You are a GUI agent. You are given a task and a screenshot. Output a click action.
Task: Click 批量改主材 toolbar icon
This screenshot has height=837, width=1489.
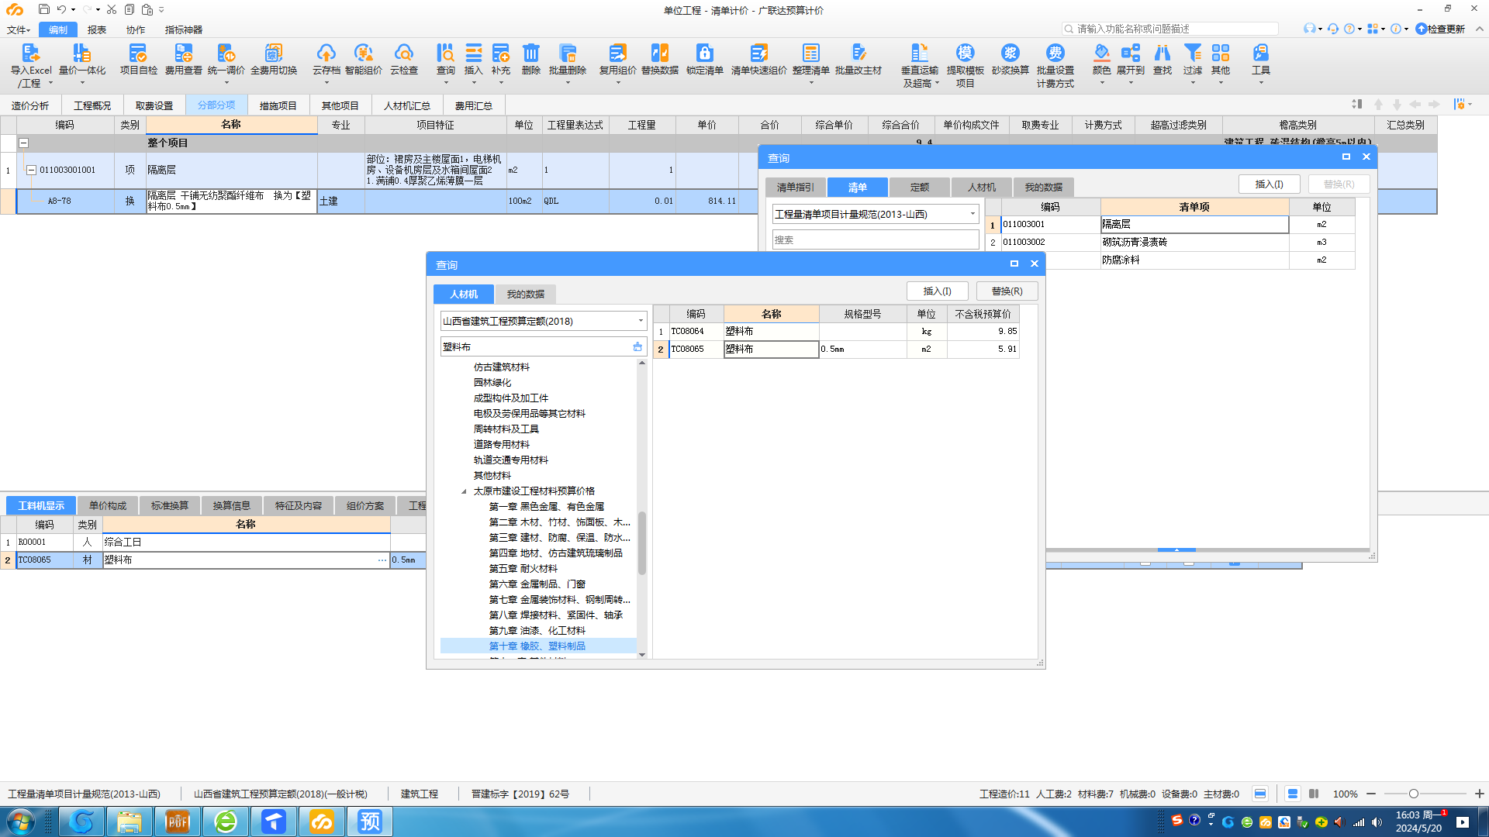tap(859, 60)
